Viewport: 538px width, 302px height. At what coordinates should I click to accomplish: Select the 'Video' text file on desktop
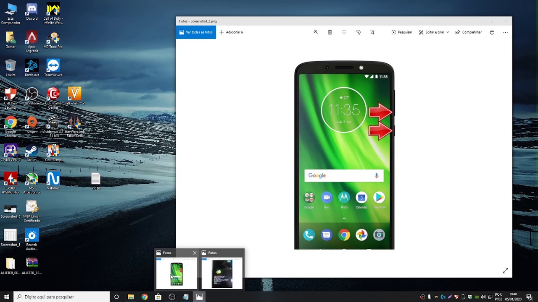pos(96,181)
